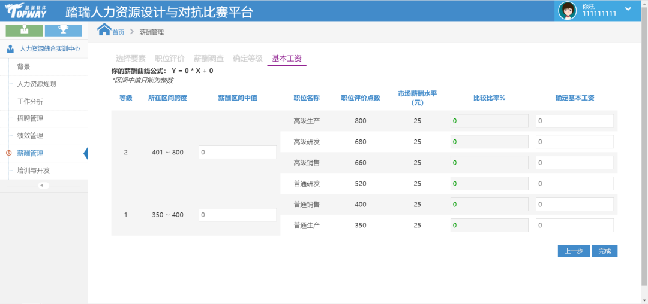Select 招聘管理 in the sidebar
648x304 pixels.
30,118
